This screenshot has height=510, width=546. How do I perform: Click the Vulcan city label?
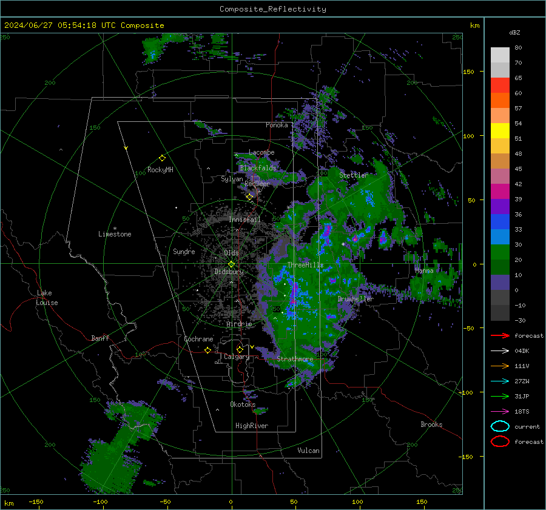(x=308, y=451)
